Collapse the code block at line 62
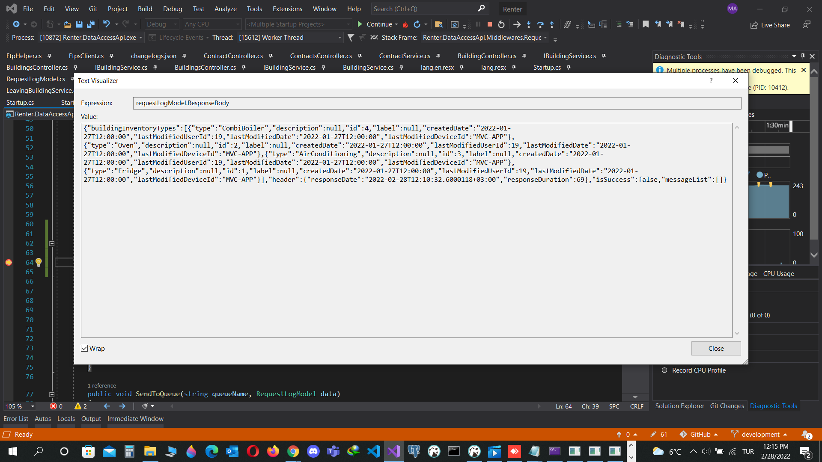Image resolution: width=822 pixels, height=462 pixels. tap(52, 243)
